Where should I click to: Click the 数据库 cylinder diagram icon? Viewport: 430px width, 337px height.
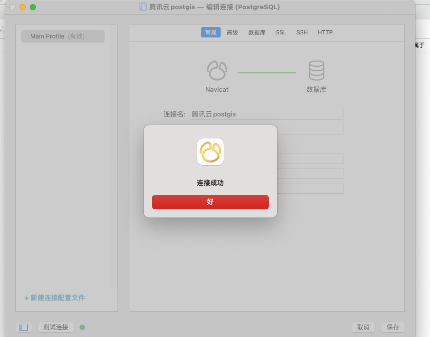point(317,70)
